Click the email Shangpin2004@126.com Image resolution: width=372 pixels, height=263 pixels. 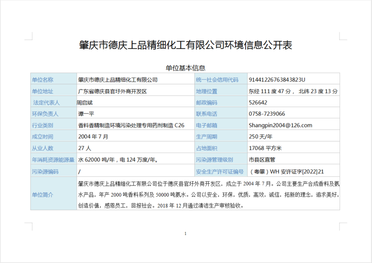pyautogui.click(x=280, y=125)
